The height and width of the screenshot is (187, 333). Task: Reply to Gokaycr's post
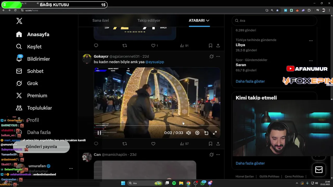96,144
